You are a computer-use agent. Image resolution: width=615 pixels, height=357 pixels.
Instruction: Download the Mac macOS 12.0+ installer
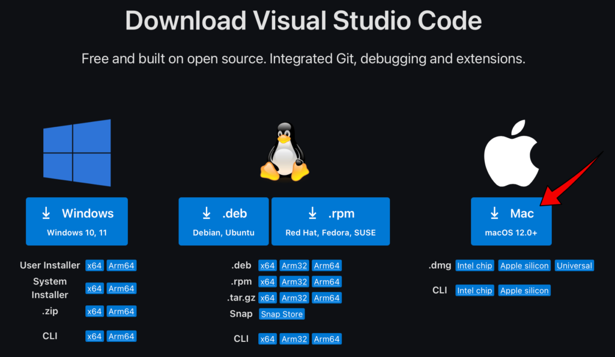(x=511, y=221)
